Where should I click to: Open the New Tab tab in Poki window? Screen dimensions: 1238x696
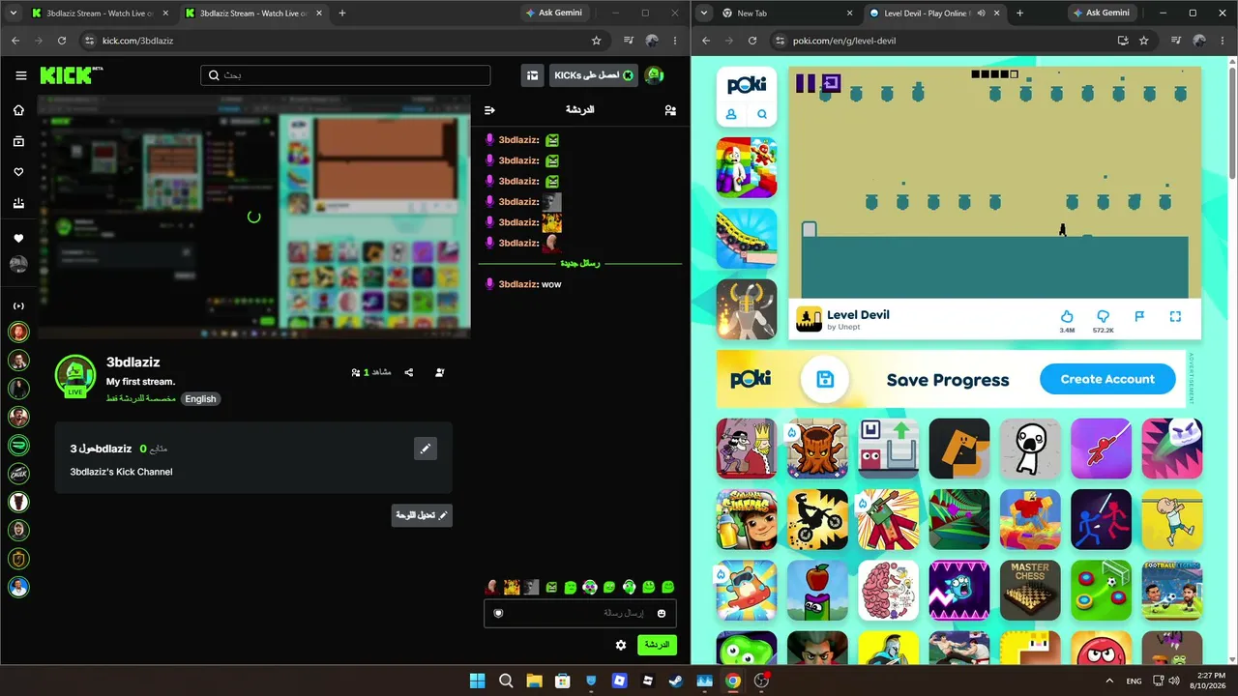[x=786, y=14]
